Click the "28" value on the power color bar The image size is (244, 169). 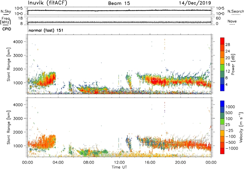(228, 45)
